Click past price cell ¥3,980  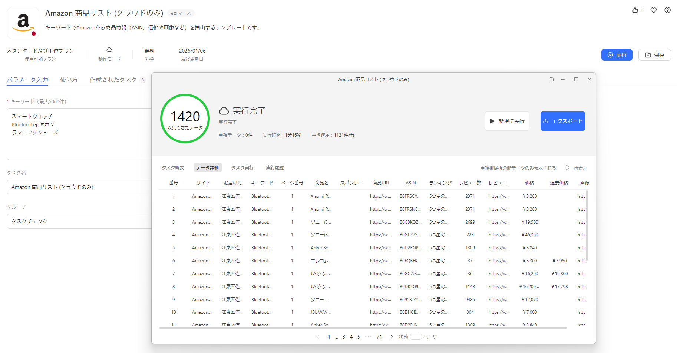pos(559,261)
